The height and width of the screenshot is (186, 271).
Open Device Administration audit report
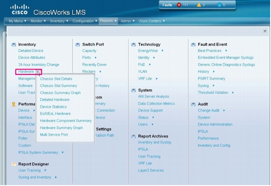tap(215, 124)
